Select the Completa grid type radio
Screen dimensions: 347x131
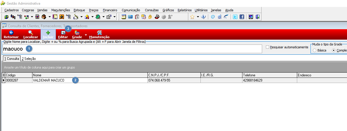click(334, 50)
